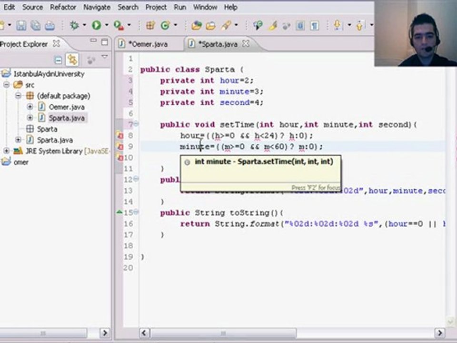Click error marker on line 8
457x343 pixels.
coord(120,136)
